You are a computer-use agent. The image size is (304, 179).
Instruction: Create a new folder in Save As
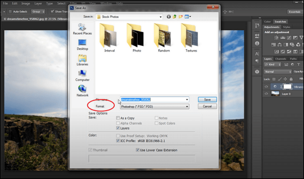pyautogui.click(x=181, y=16)
